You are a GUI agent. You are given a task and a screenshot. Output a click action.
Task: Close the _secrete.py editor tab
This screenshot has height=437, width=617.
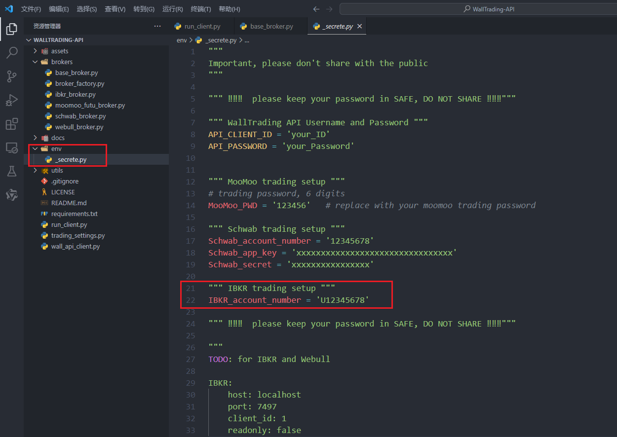[x=360, y=27]
